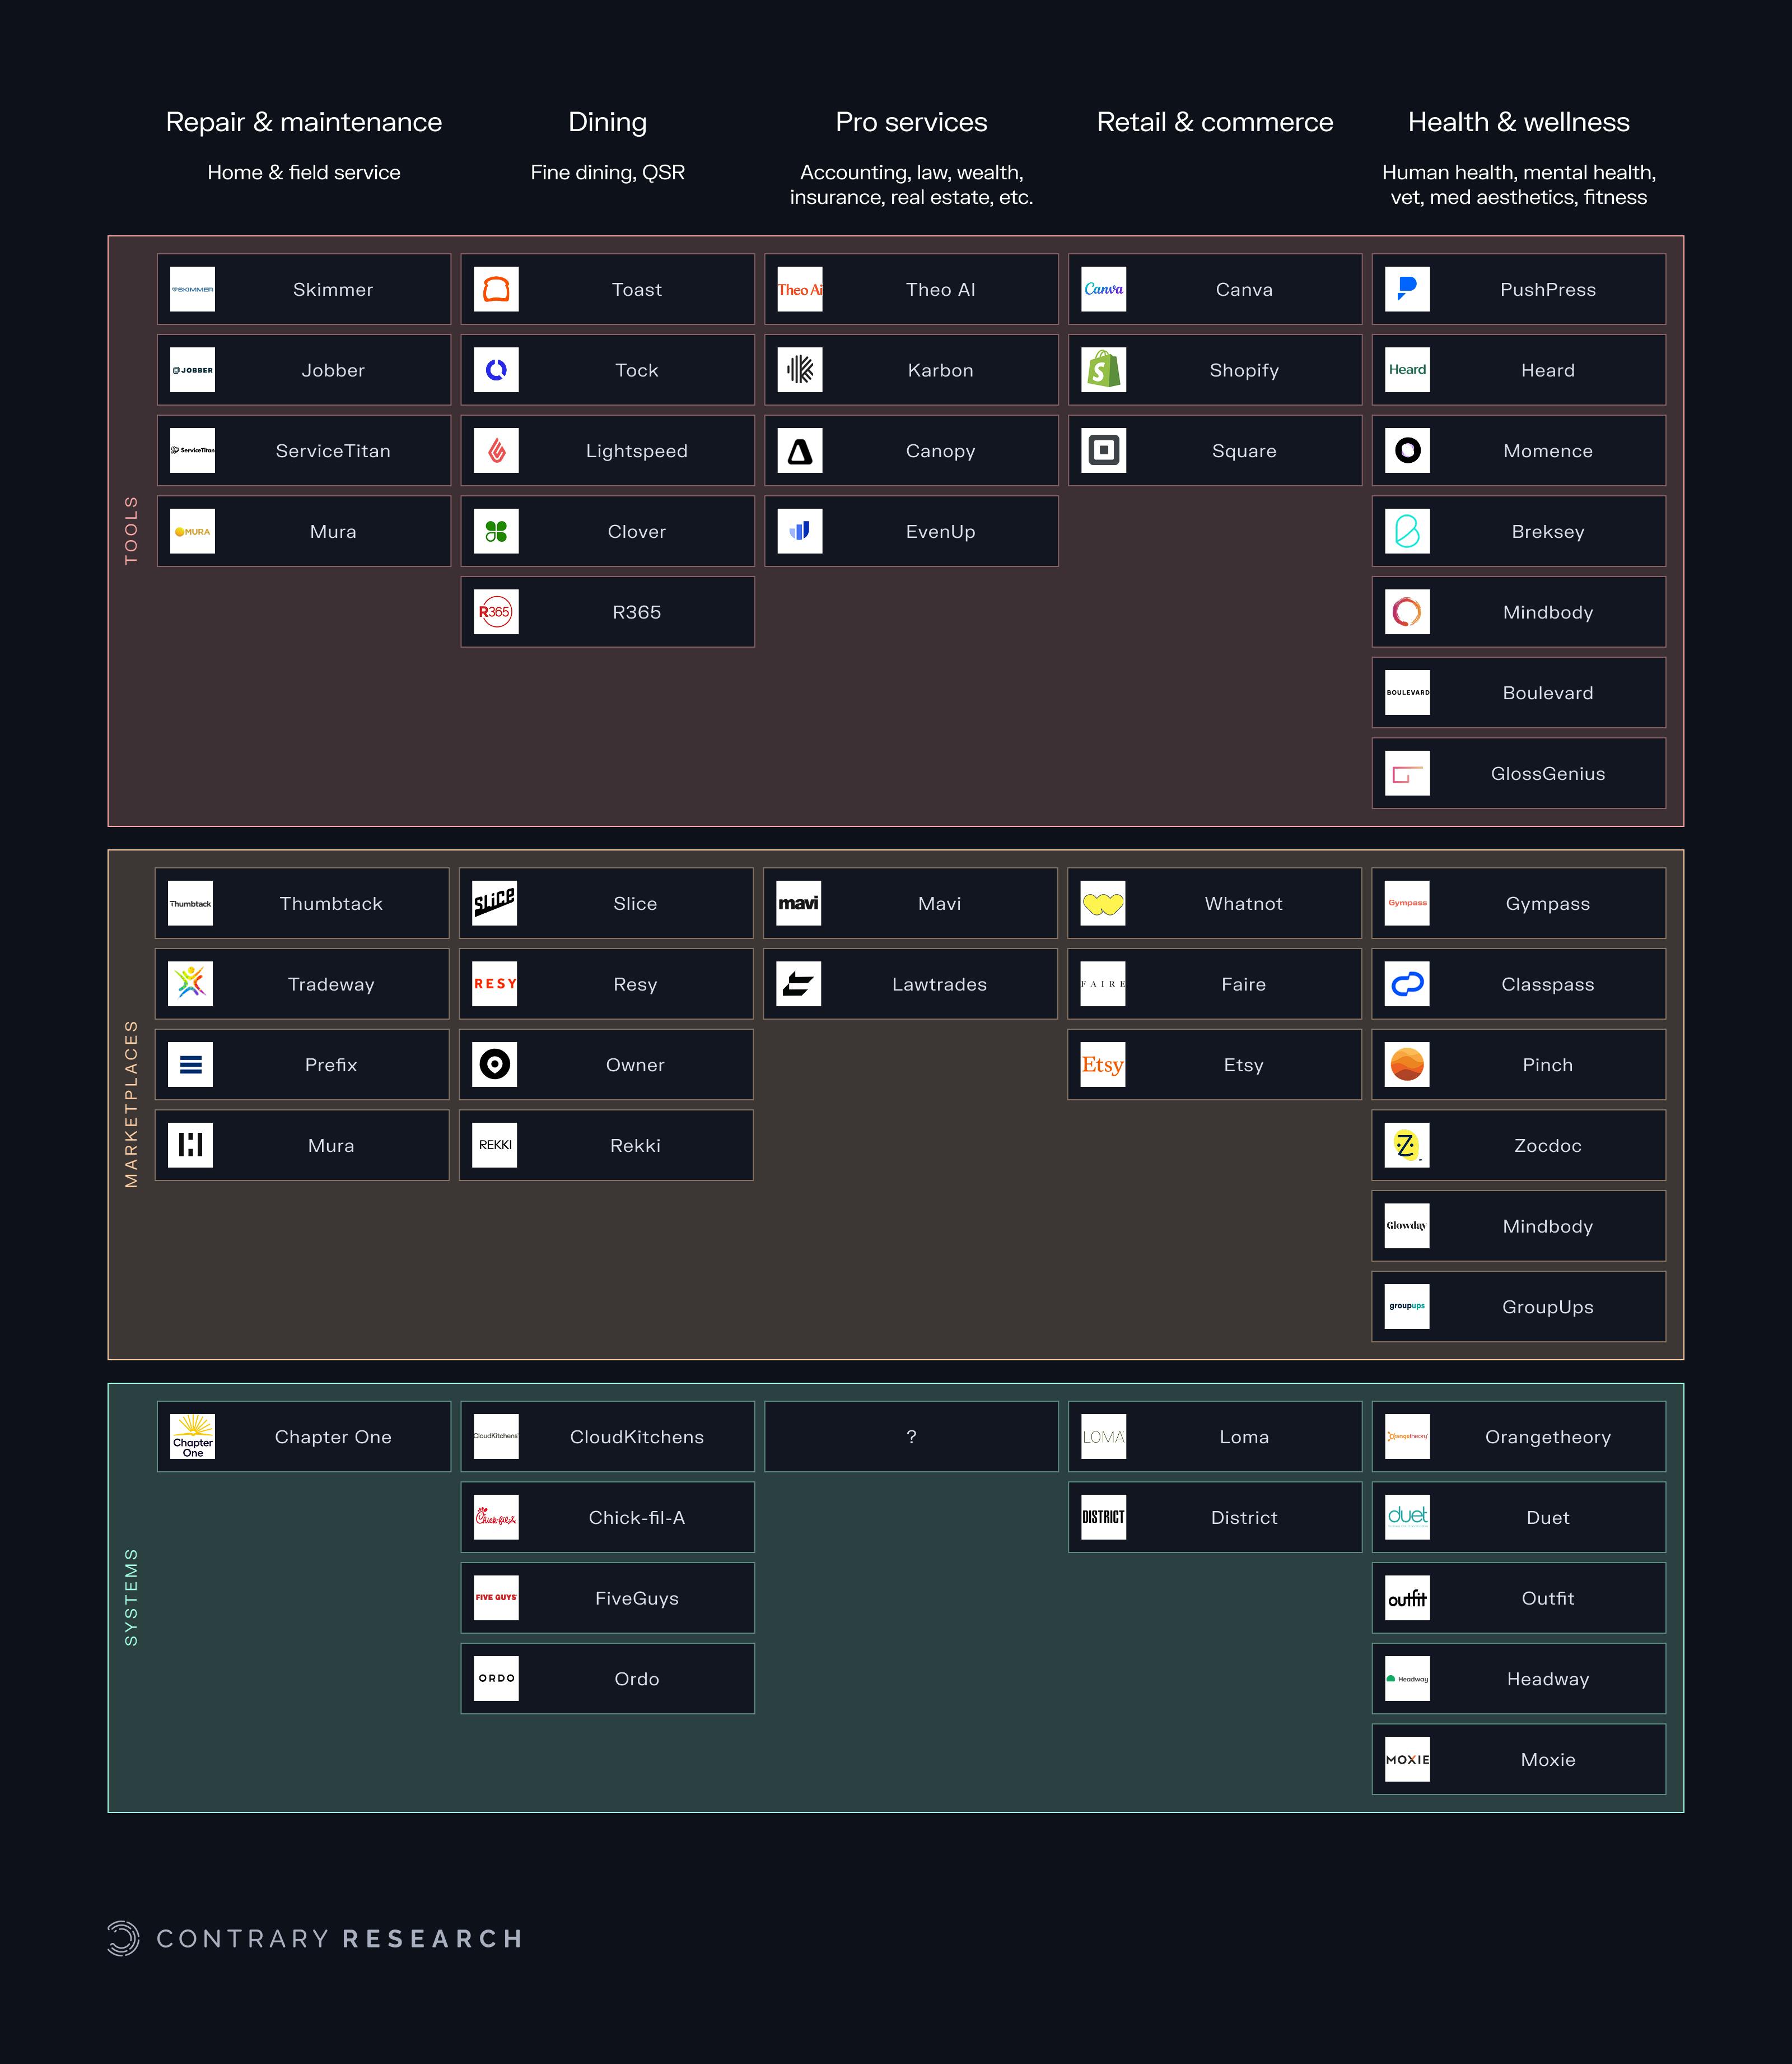Click the Moxie logo icon

tap(1408, 1760)
